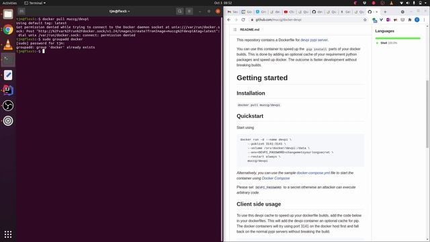430x242 pixels.
Task: Close the active GitHub tab
Action: 376,12
